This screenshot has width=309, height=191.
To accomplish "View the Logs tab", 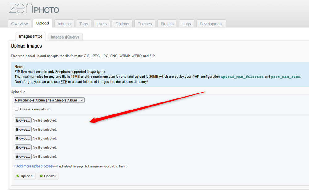I will coord(186,24).
